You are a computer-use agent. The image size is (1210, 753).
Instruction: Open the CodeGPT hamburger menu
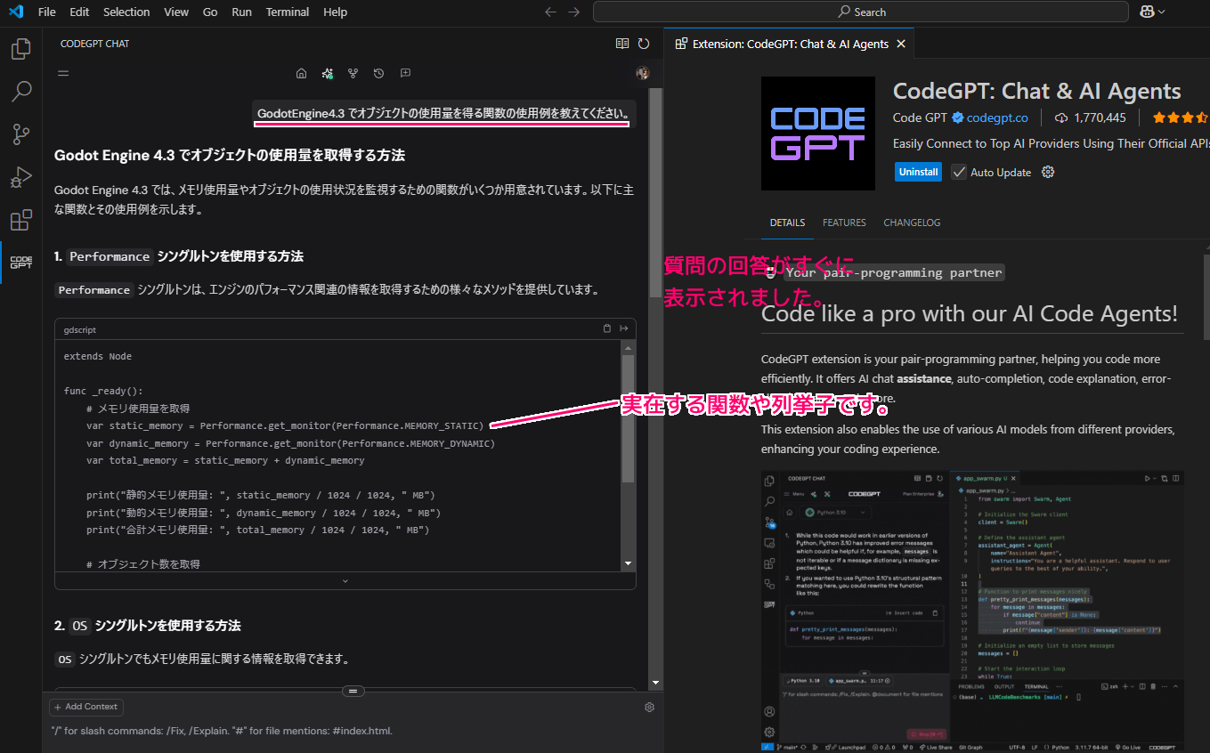tap(63, 73)
